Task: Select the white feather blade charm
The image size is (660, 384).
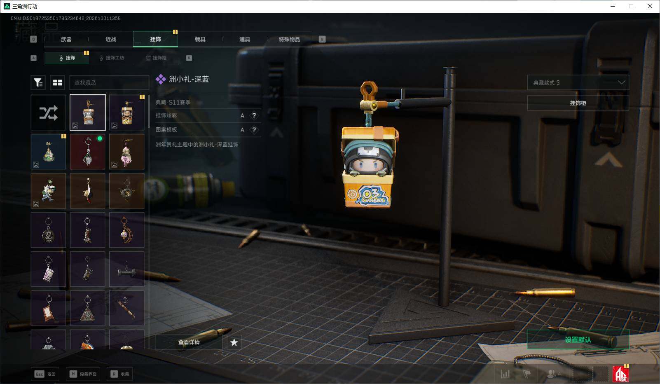Action: 88,191
